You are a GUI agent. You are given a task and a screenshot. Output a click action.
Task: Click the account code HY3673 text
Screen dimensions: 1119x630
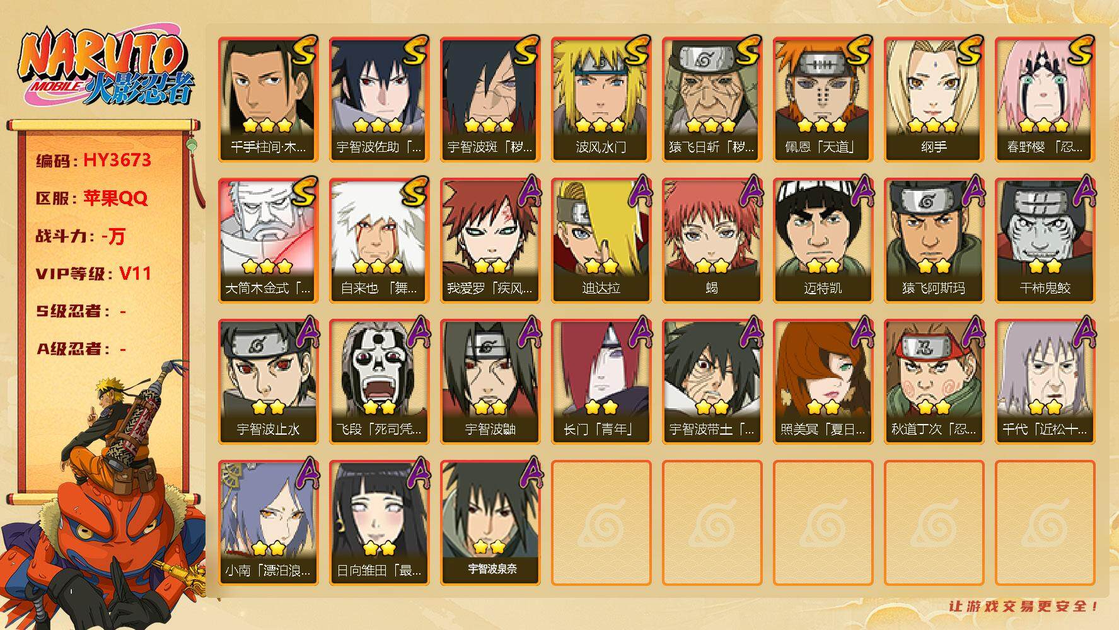click(x=117, y=160)
